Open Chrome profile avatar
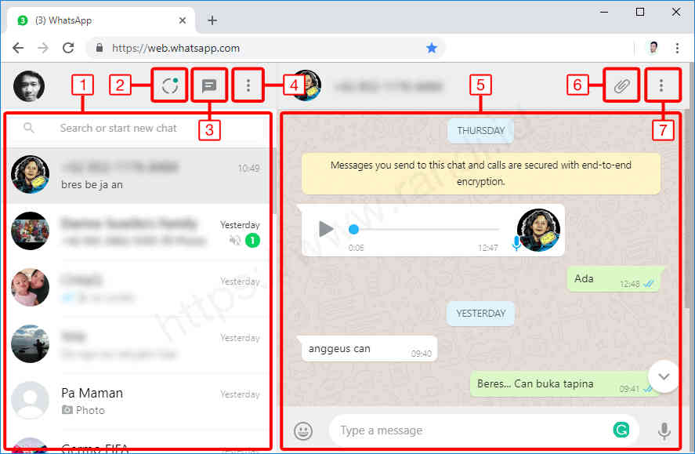The width and height of the screenshot is (695, 454). point(653,48)
